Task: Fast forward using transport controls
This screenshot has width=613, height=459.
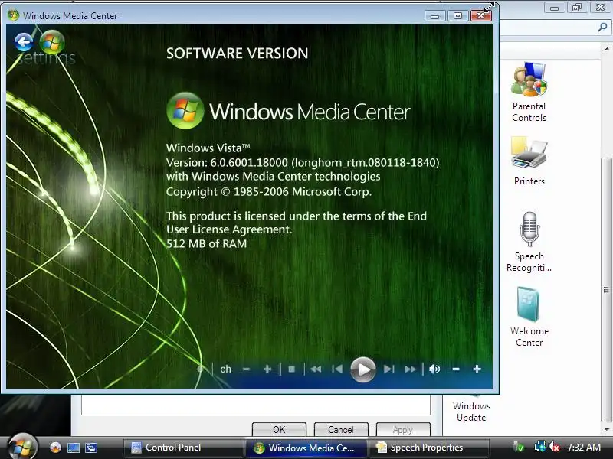Action: point(411,369)
